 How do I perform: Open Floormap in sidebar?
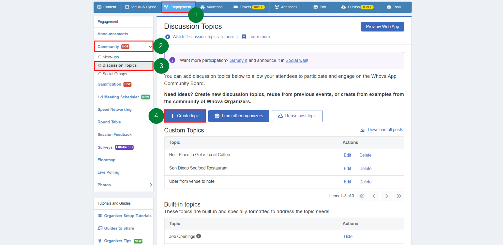click(106, 160)
